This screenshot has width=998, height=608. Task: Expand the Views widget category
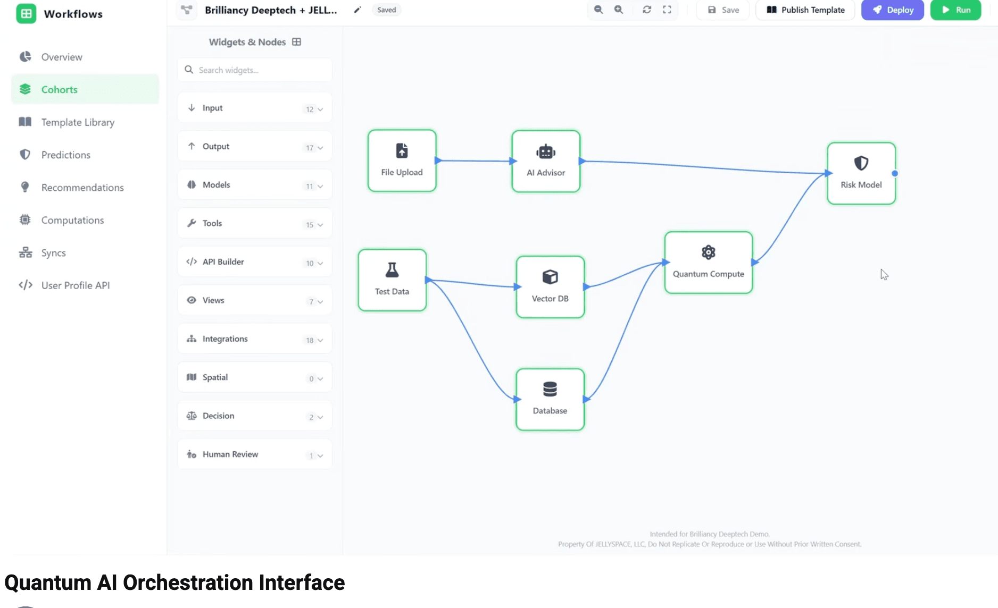click(x=255, y=301)
